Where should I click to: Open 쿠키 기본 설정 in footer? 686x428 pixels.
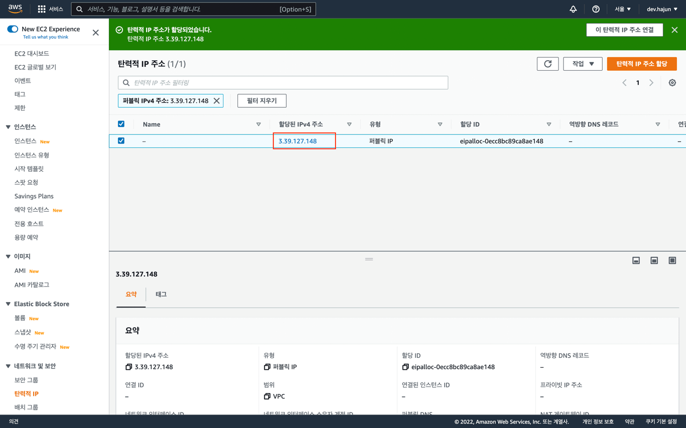click(661, 421)
